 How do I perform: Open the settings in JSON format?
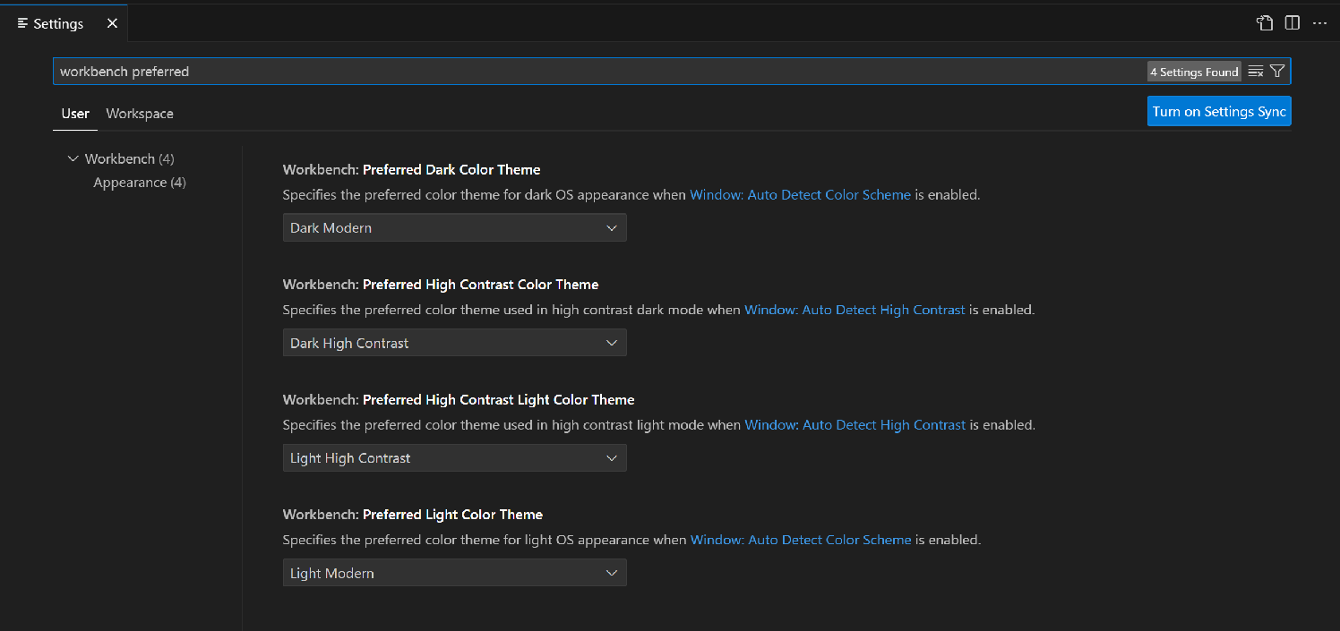click(x=1264, y=22)
